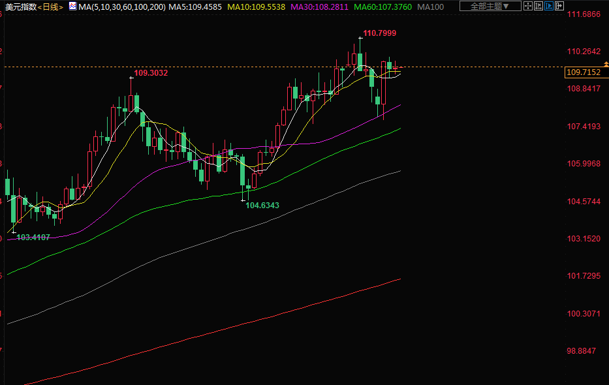Select the MA5 value label
Image resolution: width=609 pixels, height=385 pixels.
click(x=195, y=7)
